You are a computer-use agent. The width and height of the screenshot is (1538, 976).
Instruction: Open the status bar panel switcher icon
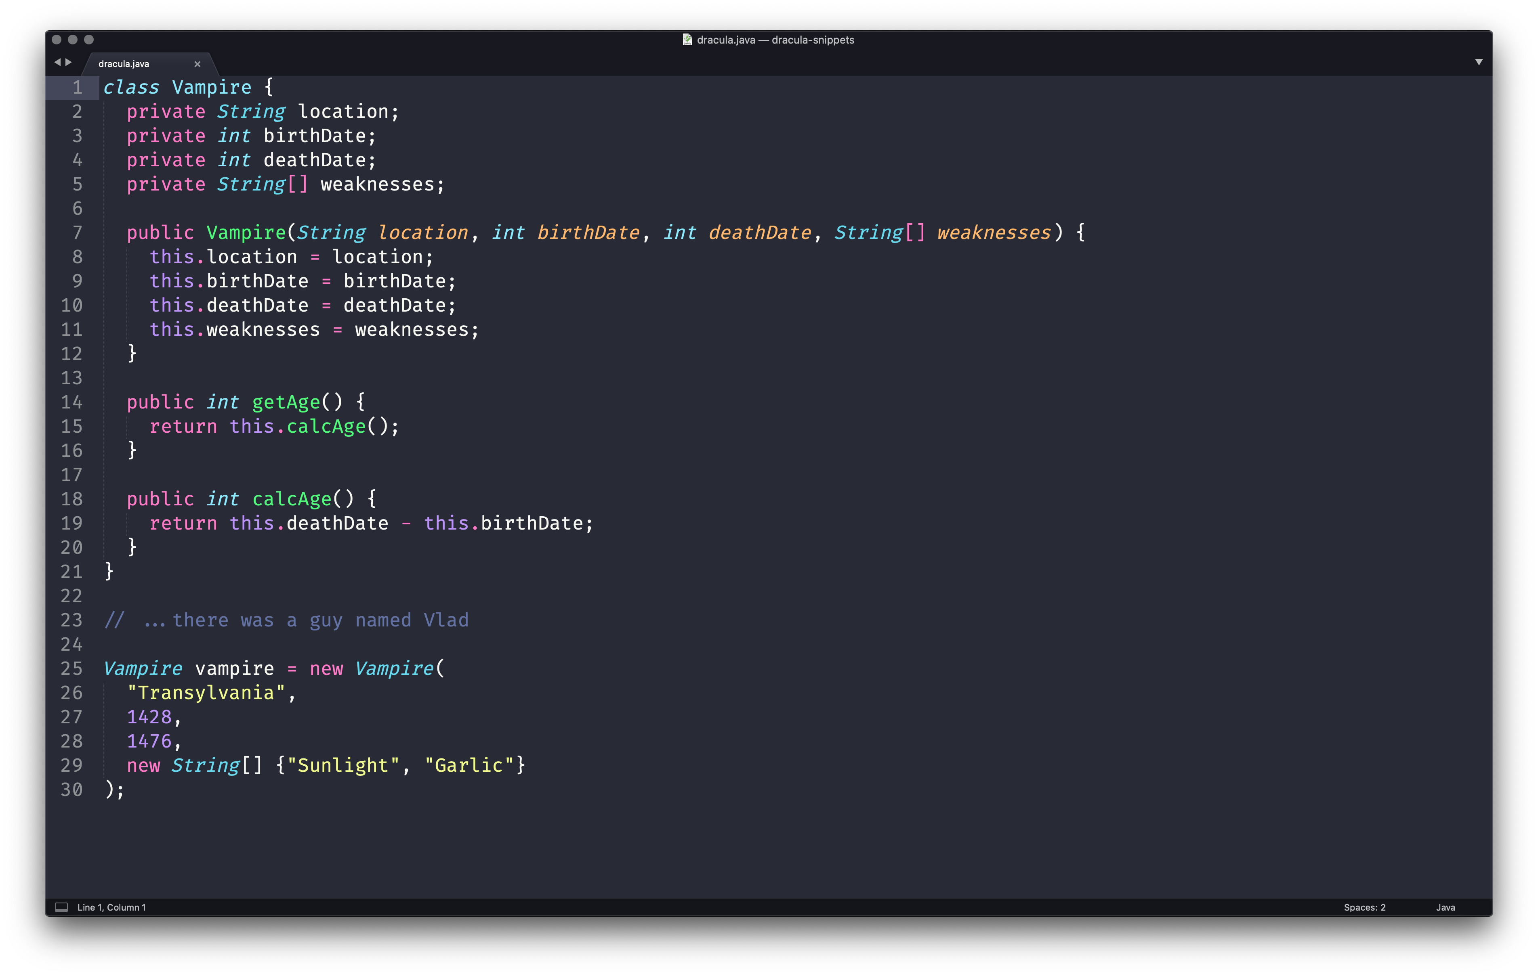tap(61, 907)
